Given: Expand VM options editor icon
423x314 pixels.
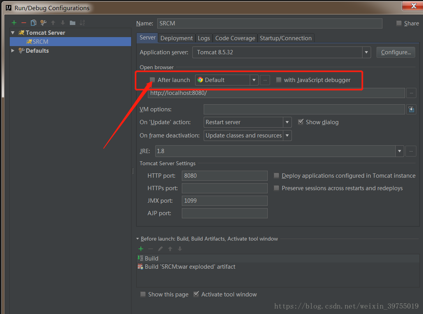Looking at the screenshot, I should 411,109.
